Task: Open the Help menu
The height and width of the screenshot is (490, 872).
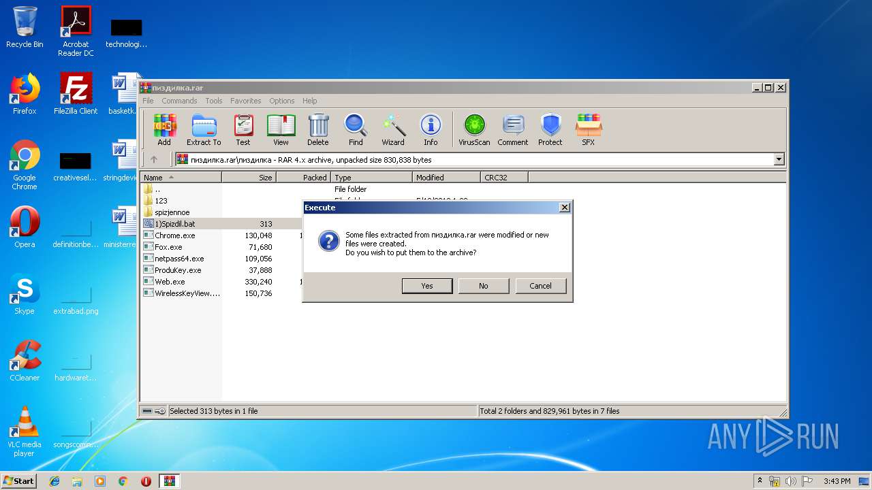Action: point(310,101)
